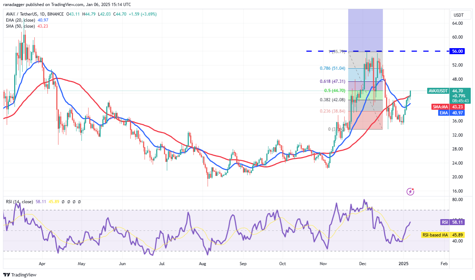
Task: Click the Dec label on time axis
Action: (363, 264)
